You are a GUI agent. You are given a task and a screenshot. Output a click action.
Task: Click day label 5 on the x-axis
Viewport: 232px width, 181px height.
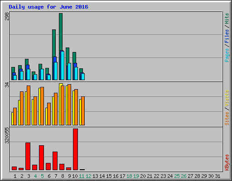tap(42, 176)
